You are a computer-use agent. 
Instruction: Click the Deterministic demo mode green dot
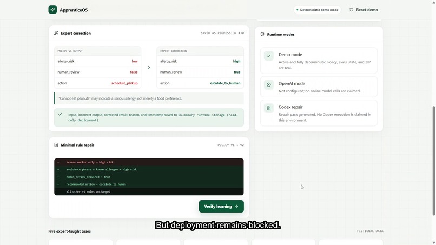tap(297, 10)
